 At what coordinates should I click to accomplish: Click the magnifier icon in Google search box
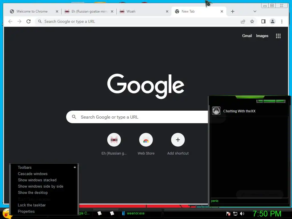74,117
